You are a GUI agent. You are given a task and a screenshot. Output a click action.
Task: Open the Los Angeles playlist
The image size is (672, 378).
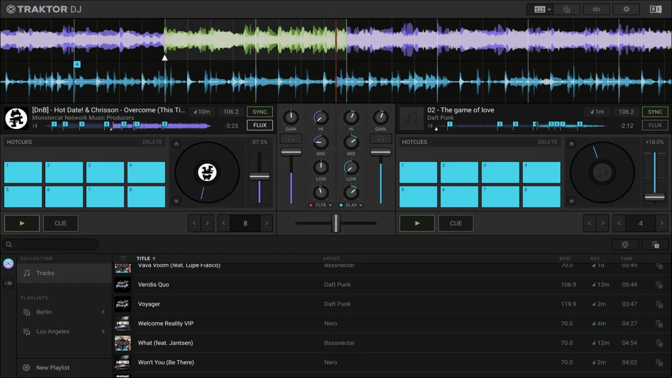64,331
